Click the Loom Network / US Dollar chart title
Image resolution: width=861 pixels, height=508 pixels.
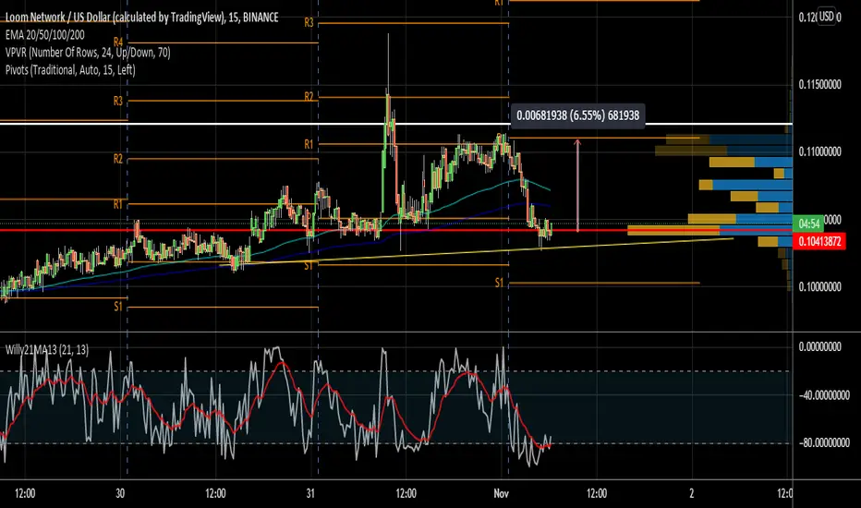coord(141,18)
